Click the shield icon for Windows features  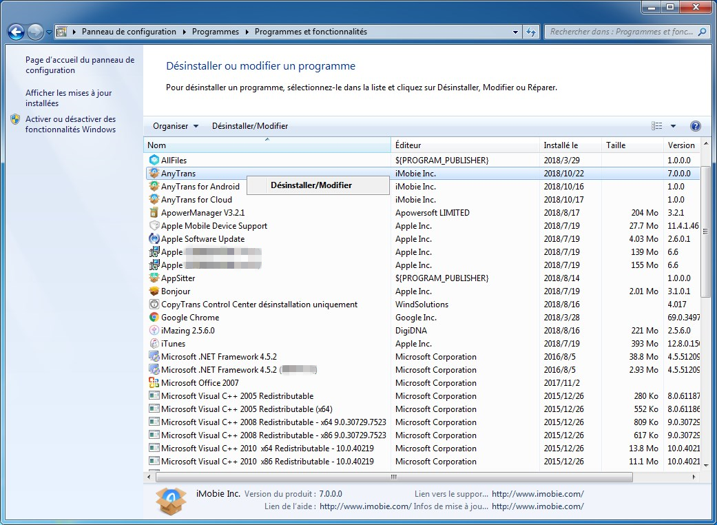point(16,119)
